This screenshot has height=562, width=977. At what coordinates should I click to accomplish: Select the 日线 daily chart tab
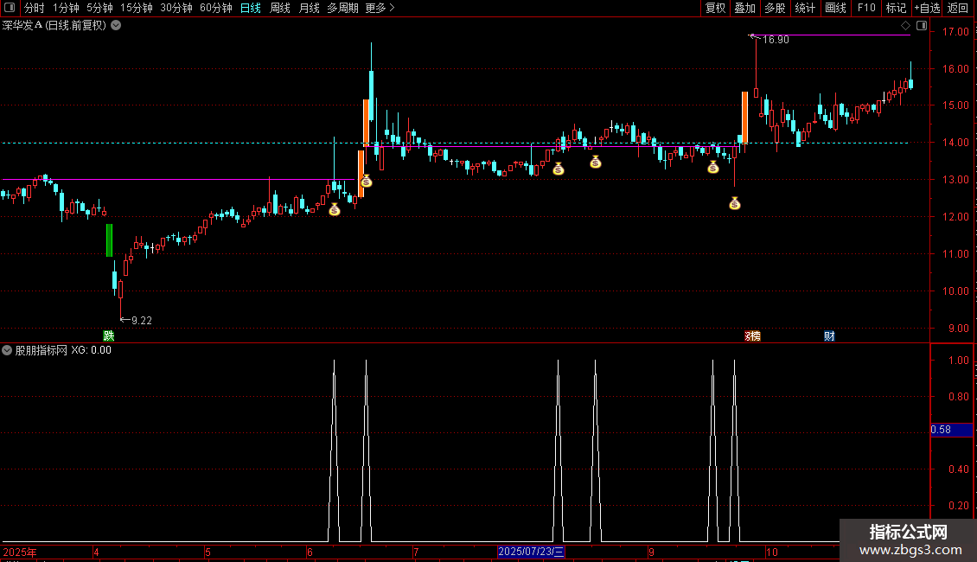[x=251, y=8]
